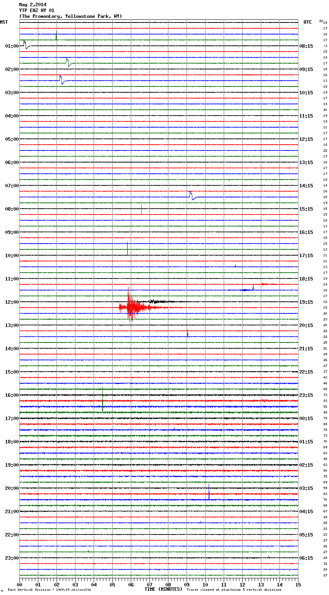Click the '17:15' UTC time label
Viewport: 329px width, 595px height.
306,256
